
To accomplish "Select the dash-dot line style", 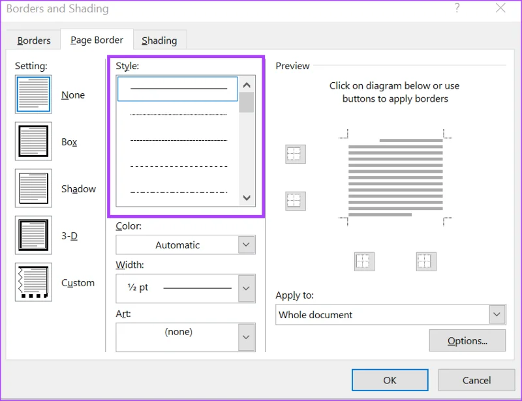I will (179, 192).
